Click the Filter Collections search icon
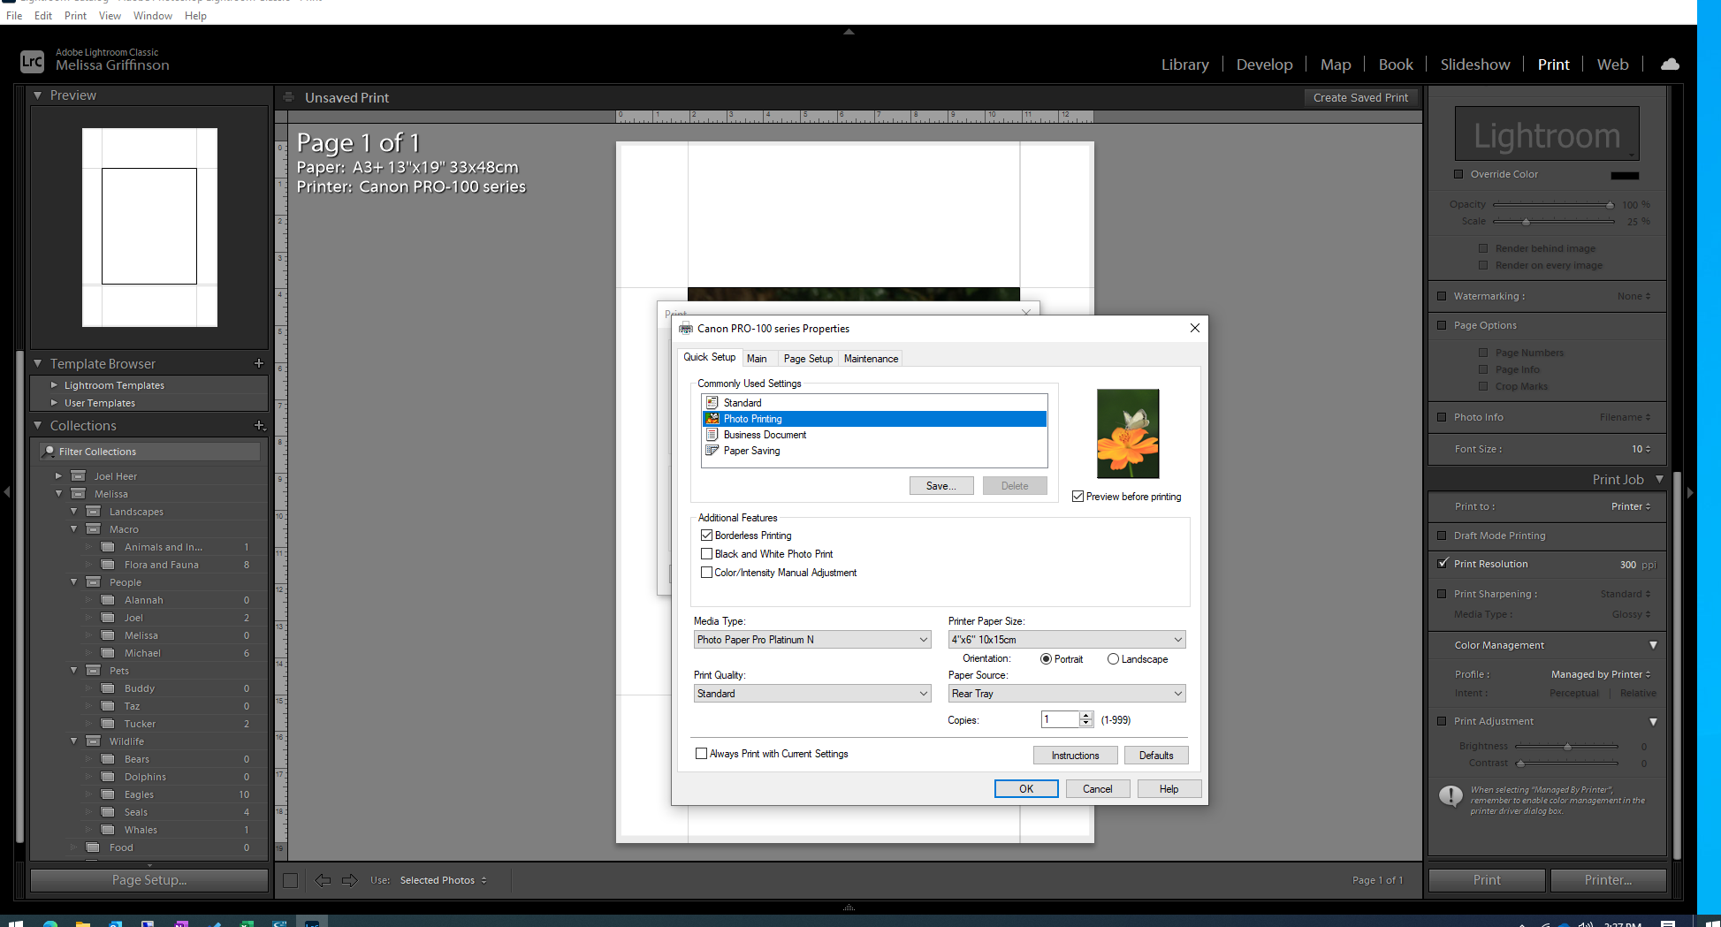 pyautogui.click(x=49, y=452)
